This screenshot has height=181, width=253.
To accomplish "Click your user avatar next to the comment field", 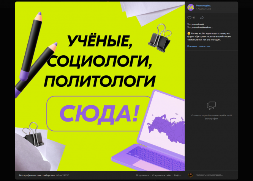I will [191, 175].
